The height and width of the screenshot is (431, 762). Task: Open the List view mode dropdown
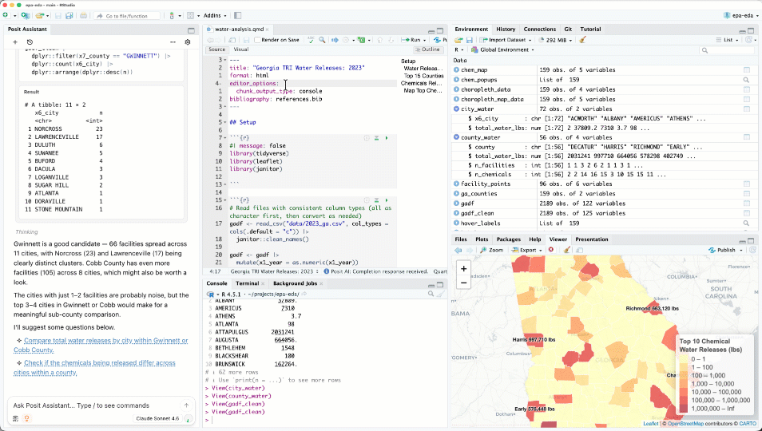point(728,40)
